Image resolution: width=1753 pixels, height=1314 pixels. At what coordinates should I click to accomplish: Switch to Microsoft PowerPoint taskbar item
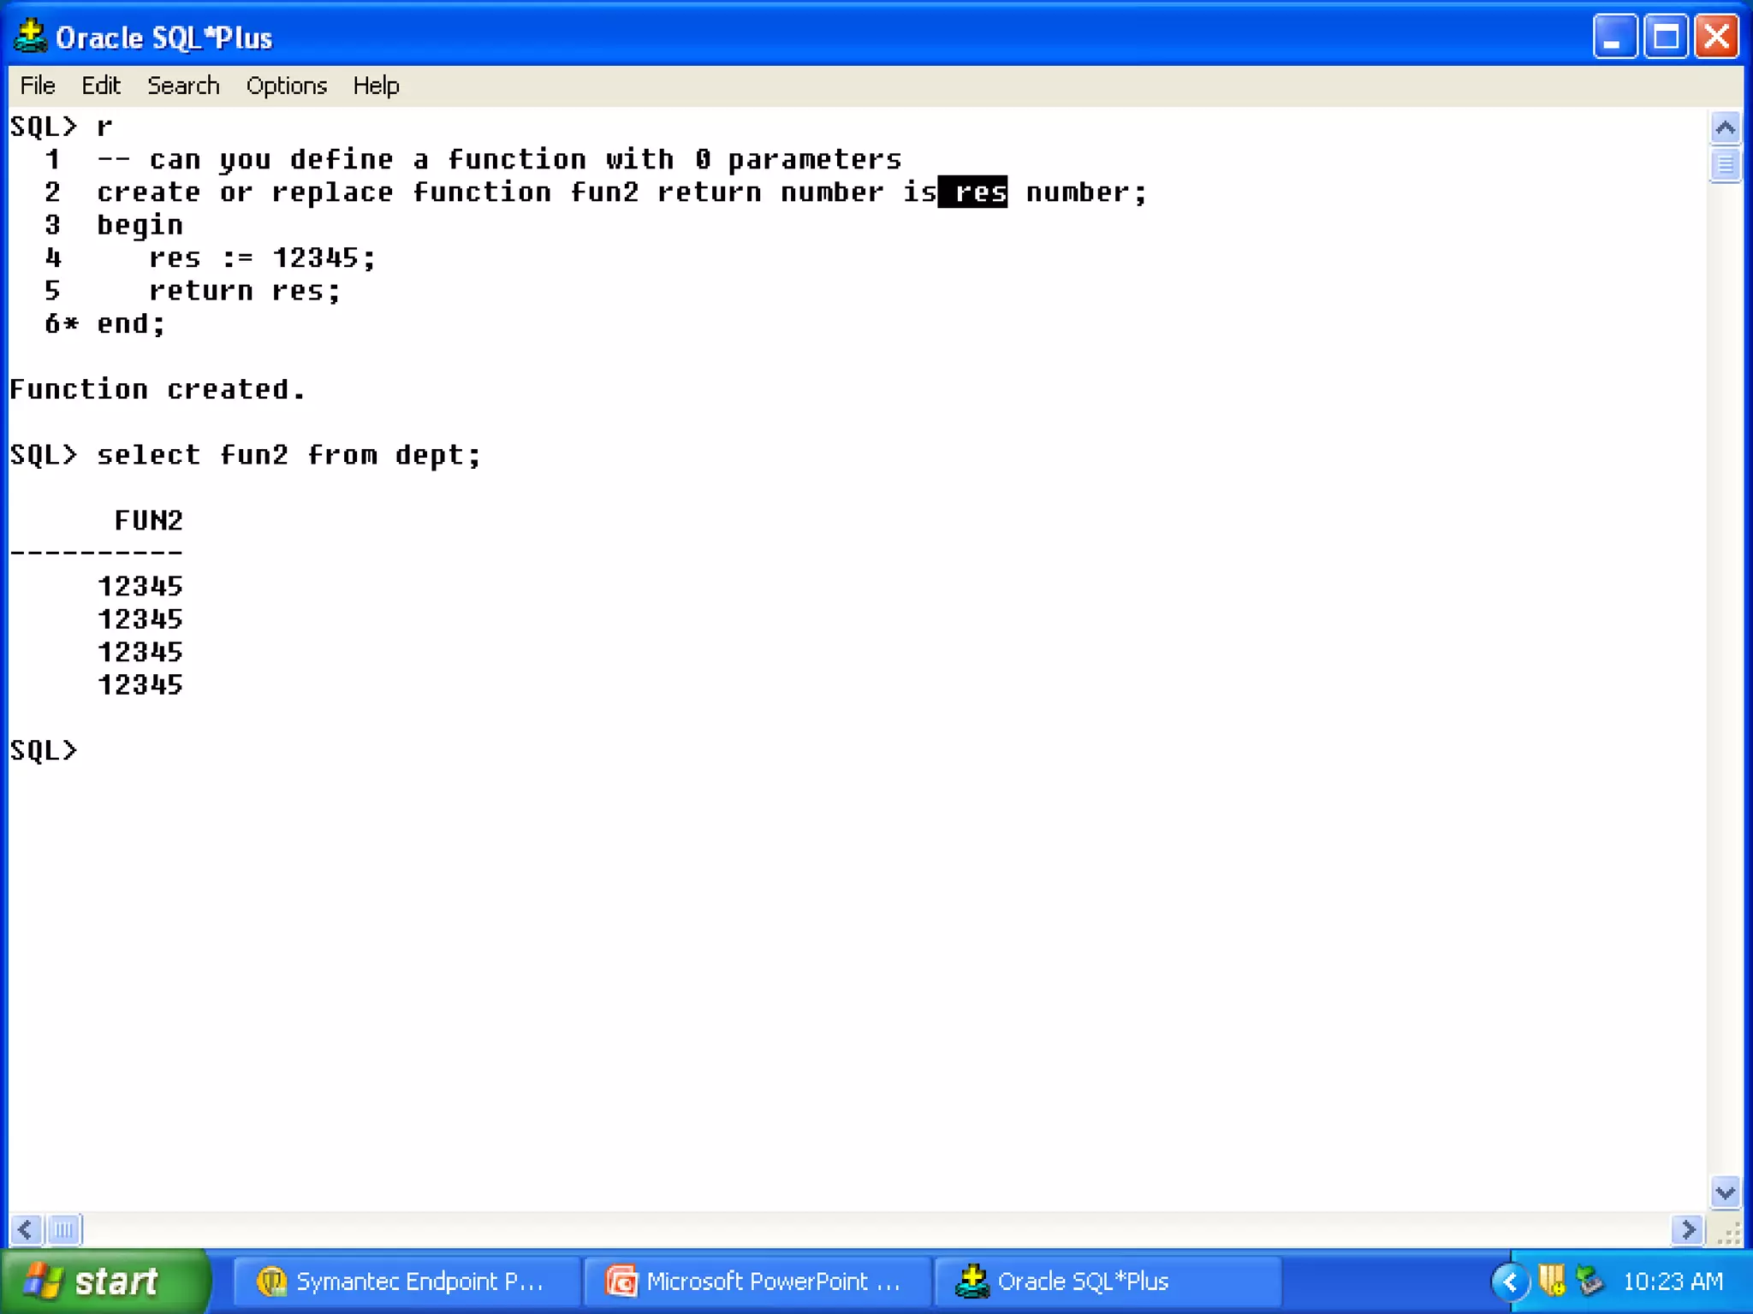click(x=755, y=1281)
